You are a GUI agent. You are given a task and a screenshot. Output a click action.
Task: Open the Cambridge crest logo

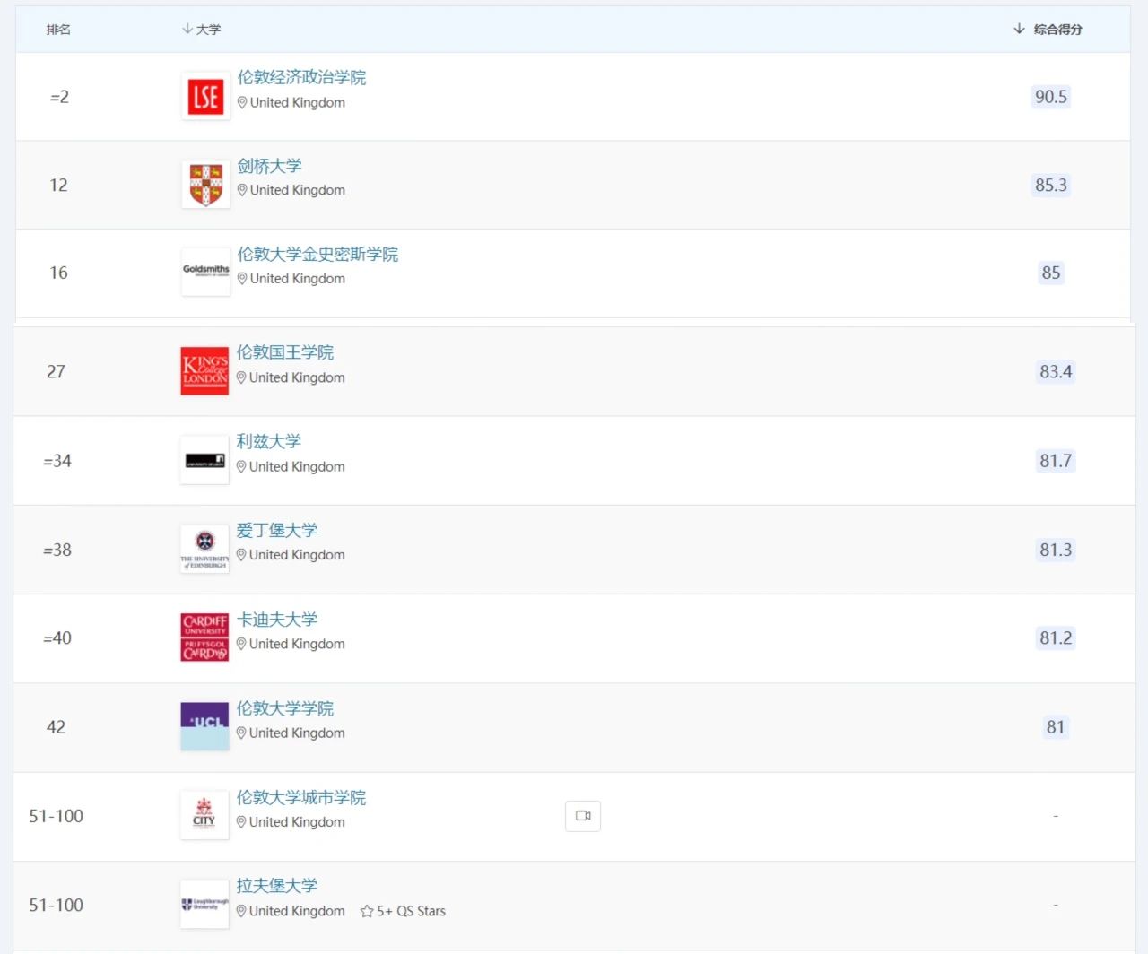point(205,185)
